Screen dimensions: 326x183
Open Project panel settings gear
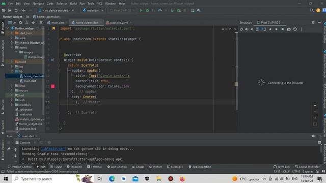coord(41,22)
